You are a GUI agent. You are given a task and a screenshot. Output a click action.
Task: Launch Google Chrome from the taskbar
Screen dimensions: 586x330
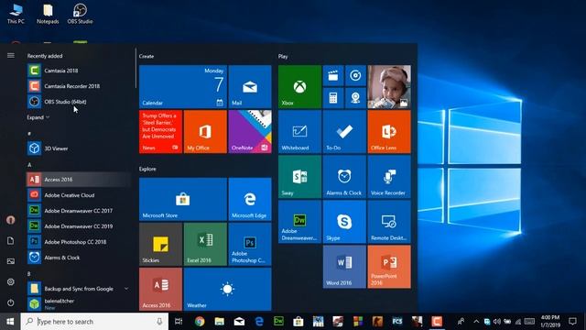(x=200, y=322)
